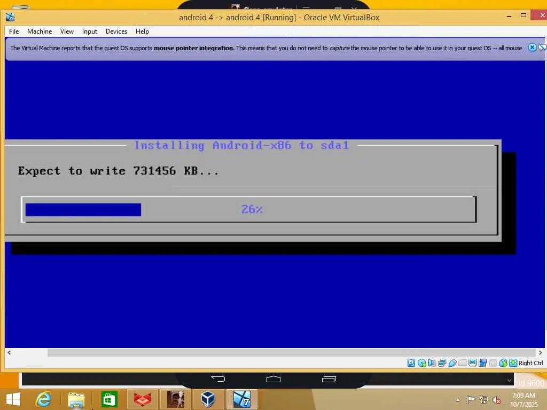Minimize the VirtualBox VM window
Viewport: 547px width, 410px height.
(509, 16)
